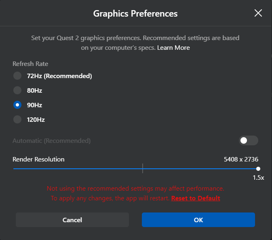
Task: Click the "72Hz (Recommended)" label text
Action: coord(59,76)
